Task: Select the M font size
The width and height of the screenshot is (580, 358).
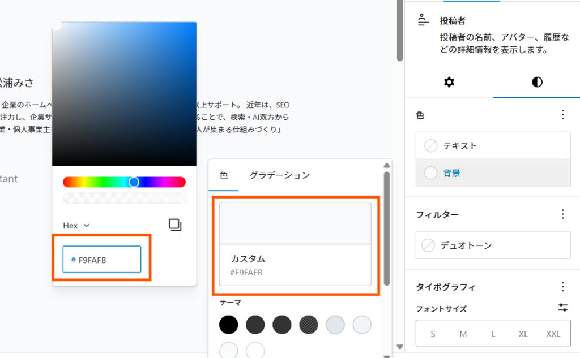Action: [463, 334]
